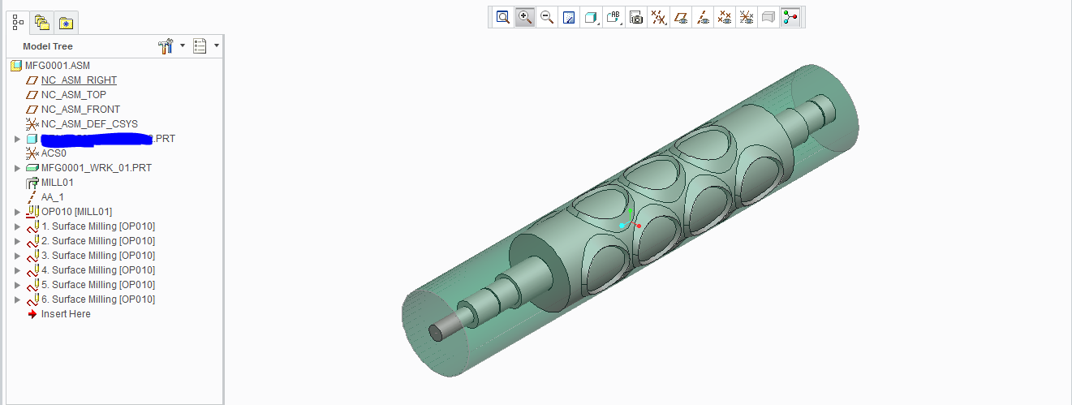Click the Repaint screen icon
Viewport: 1072px width, 405px height.
coord(569,17)
